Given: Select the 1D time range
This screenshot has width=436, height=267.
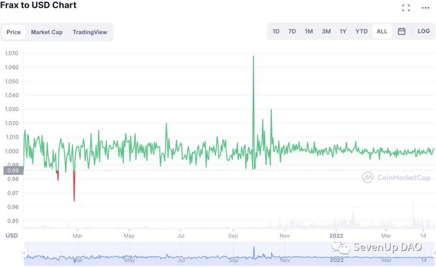Looking at the screenshot, I should point(276,31).
